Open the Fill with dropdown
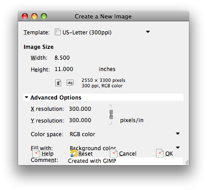 125,147
